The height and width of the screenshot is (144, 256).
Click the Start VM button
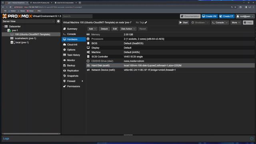click(x=184, y=22)
